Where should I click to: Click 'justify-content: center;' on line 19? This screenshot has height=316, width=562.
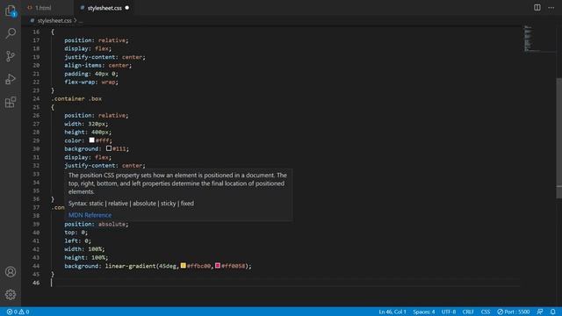click(x=105, y=57)
